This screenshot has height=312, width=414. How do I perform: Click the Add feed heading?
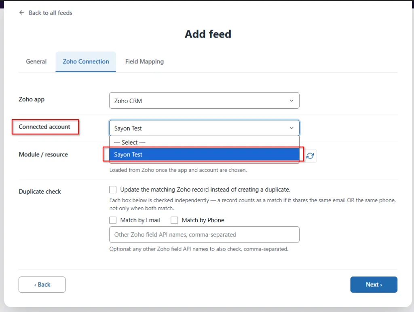click(x=208, y=34)
